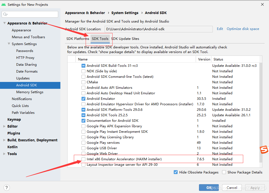Click System Settings breadcrumb

(125, 13)
